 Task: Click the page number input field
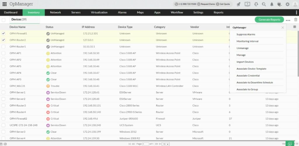[145, 144]
